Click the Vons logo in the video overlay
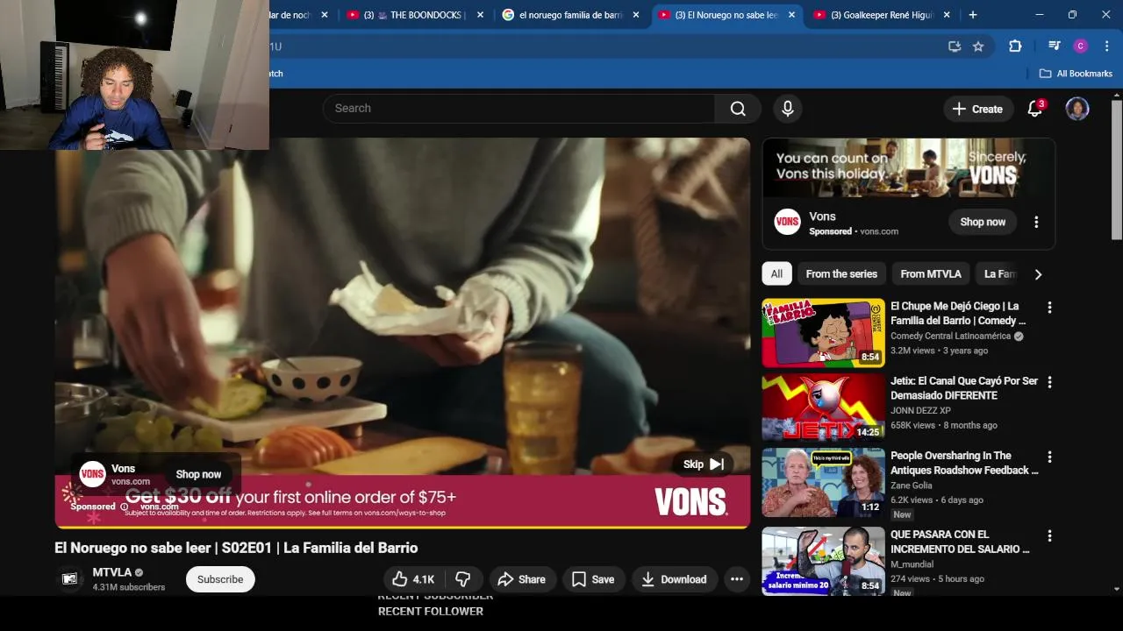Screen dimensions: 1123x631 [x=92, y=474]
